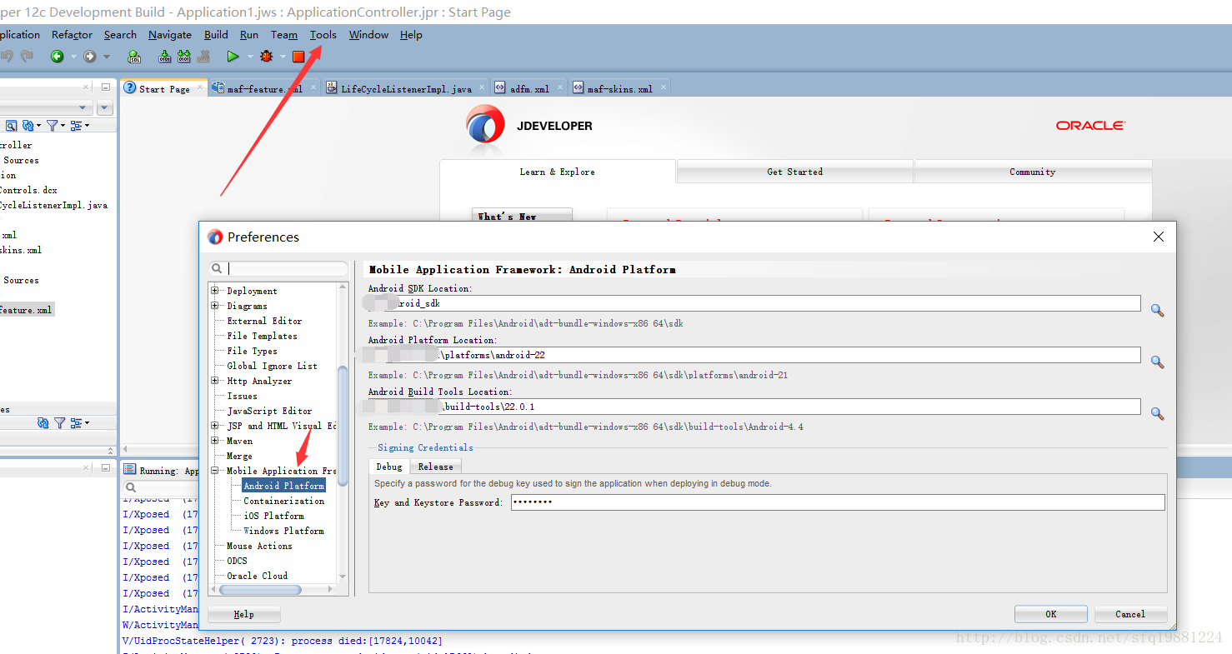The image size is (1232, 654).
Task: Click the filter funnel icon in the Applications panel
Action: [53, 125]
